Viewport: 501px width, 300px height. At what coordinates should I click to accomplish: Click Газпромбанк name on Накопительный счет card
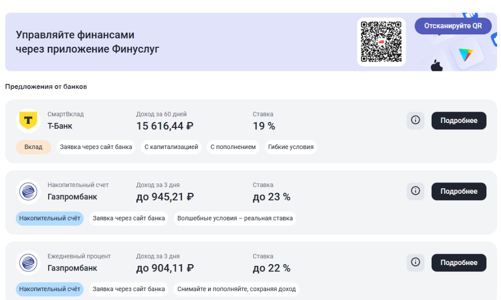click(x=72, y=197)
